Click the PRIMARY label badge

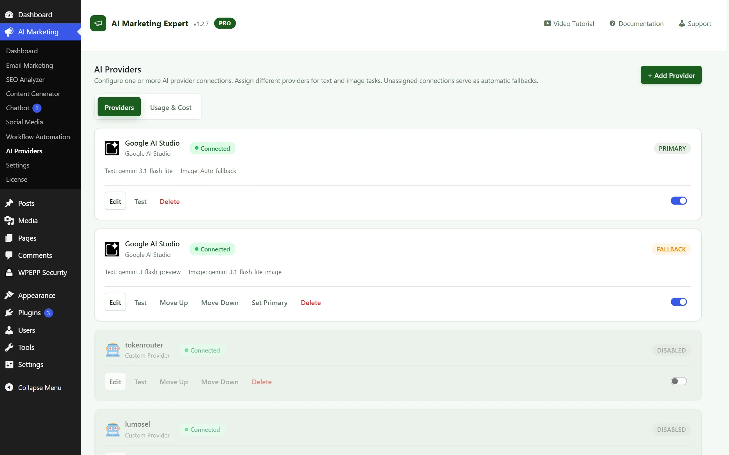(x=672, y=148)
